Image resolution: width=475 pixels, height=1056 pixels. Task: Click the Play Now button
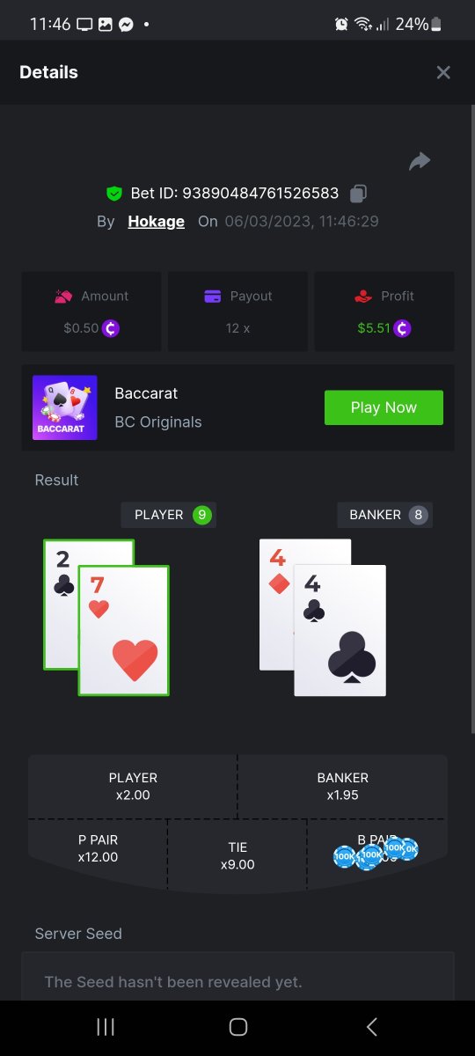[x=384, y=407]
